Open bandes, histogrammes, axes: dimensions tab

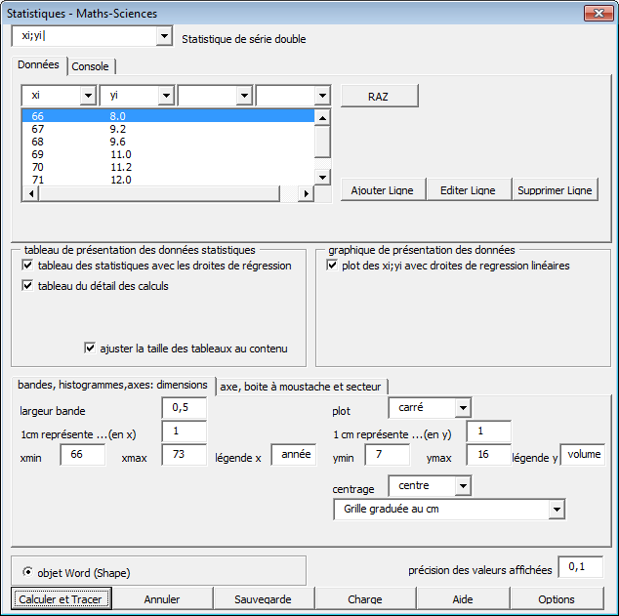tap(113, 385)
